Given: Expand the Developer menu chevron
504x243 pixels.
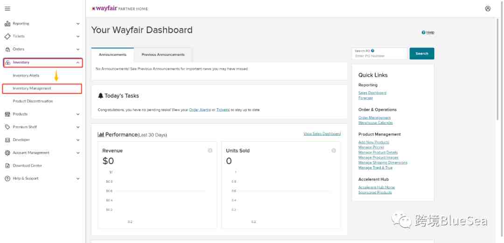Looking at the screenshot, I should coord(78,140).
